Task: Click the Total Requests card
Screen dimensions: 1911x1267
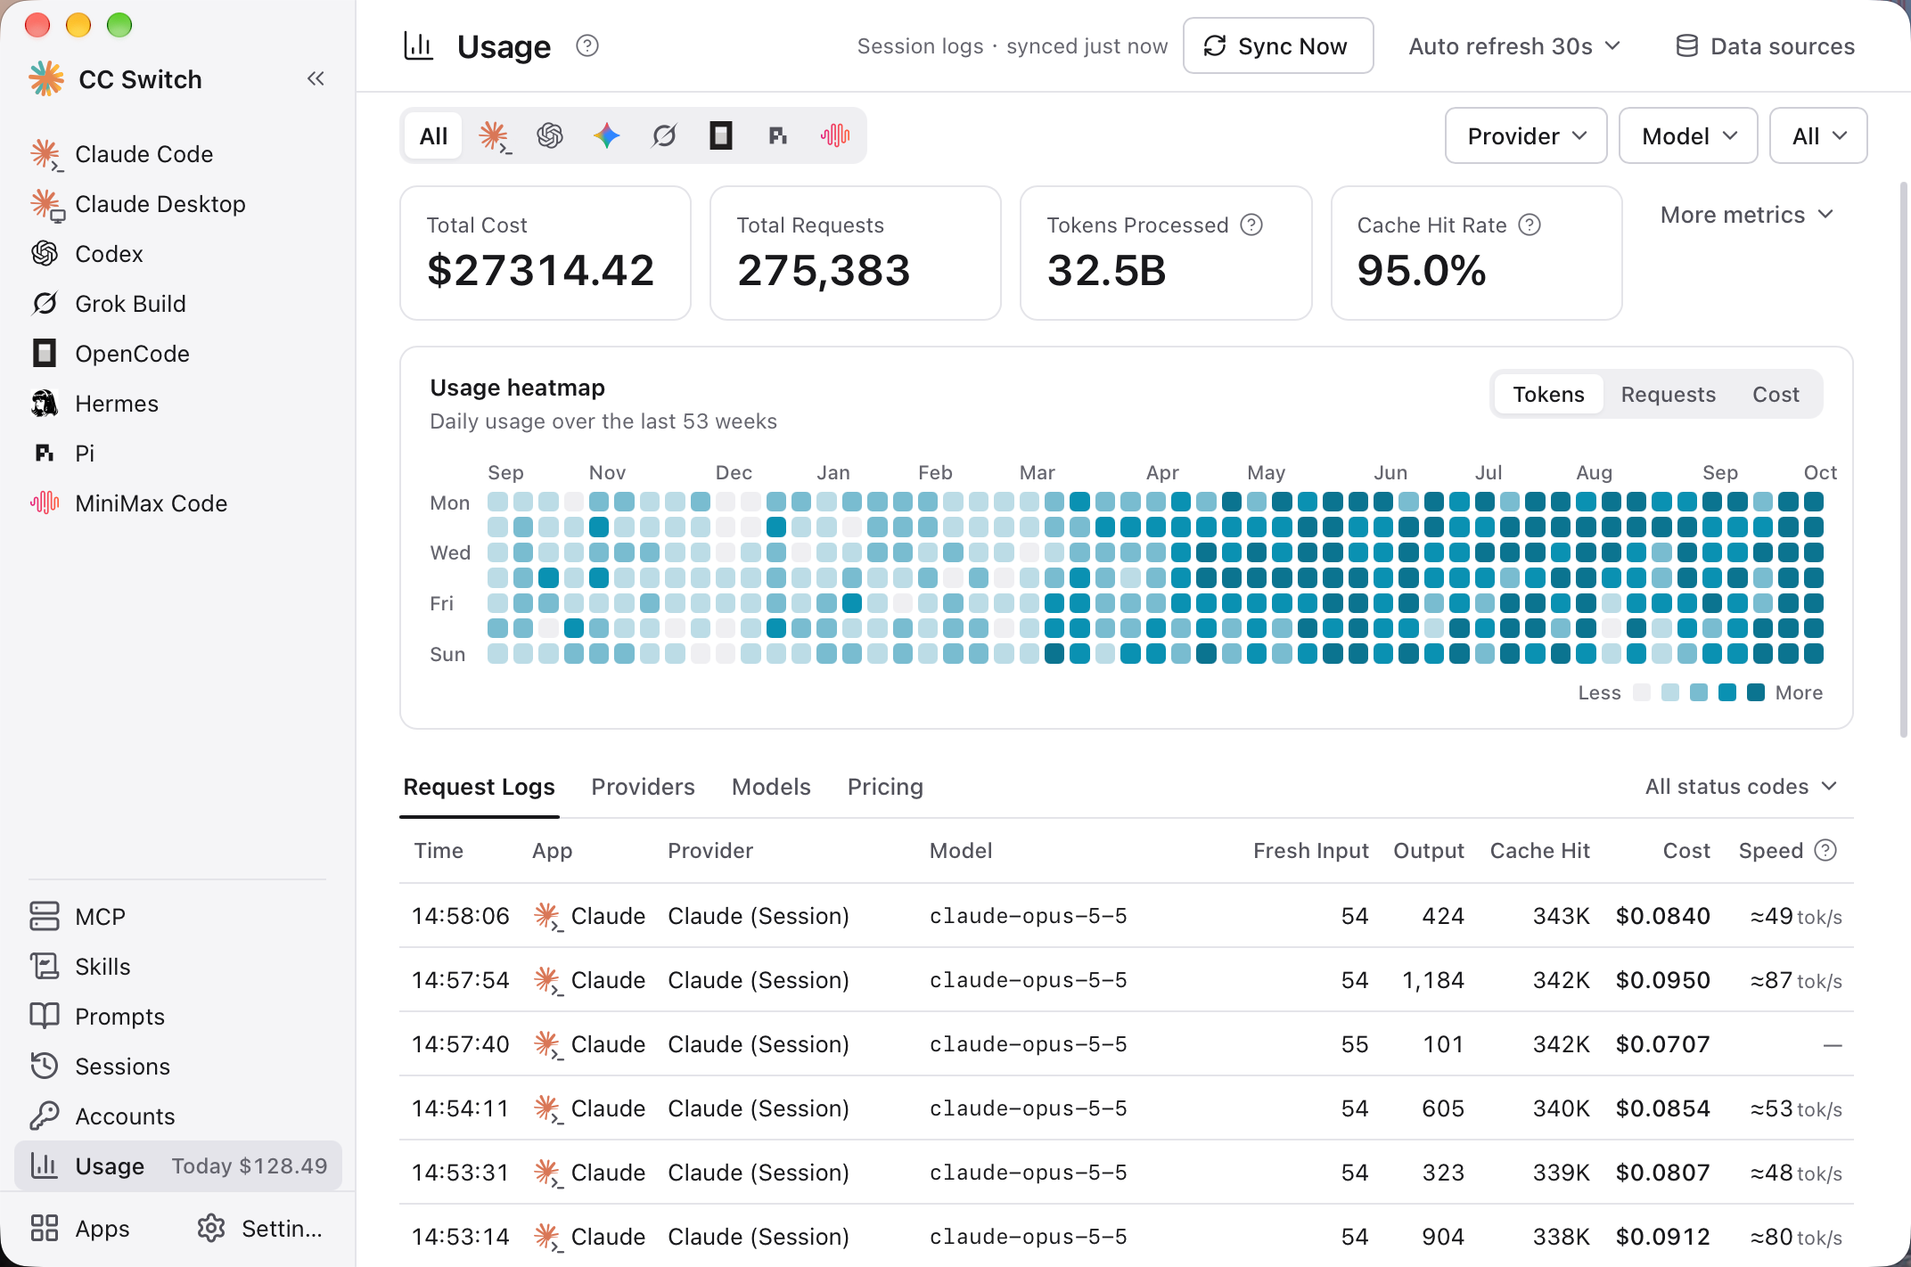Action: click(856, 253)
